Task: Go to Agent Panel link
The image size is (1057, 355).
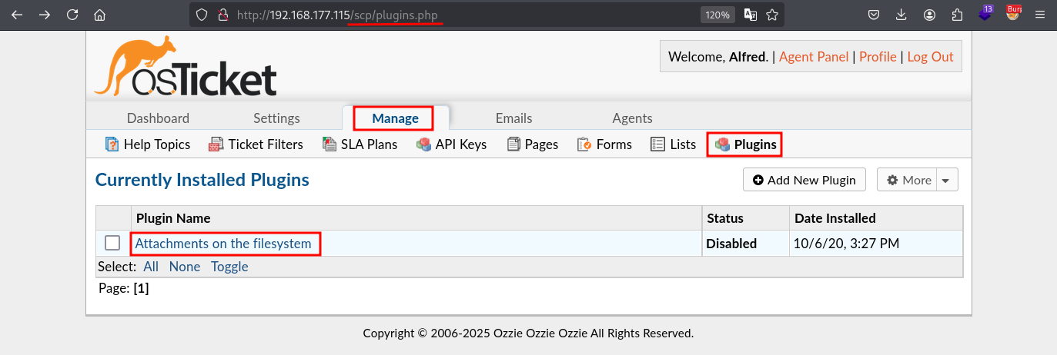Action: click(814, 57)
